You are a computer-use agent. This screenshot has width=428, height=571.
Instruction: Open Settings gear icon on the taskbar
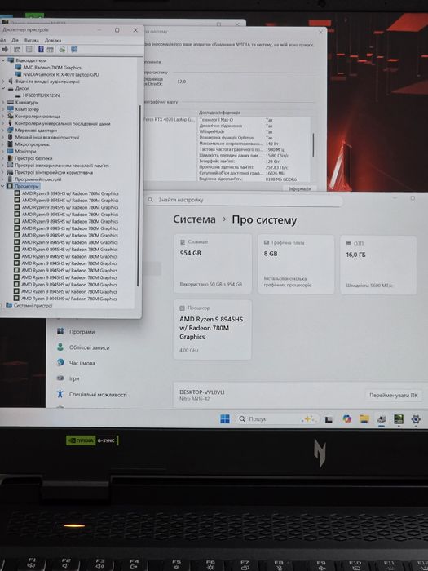pos(416,419)
